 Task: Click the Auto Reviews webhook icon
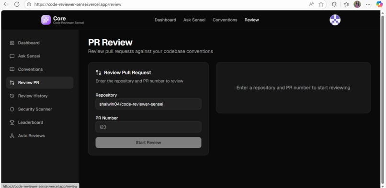click(12, 136)
